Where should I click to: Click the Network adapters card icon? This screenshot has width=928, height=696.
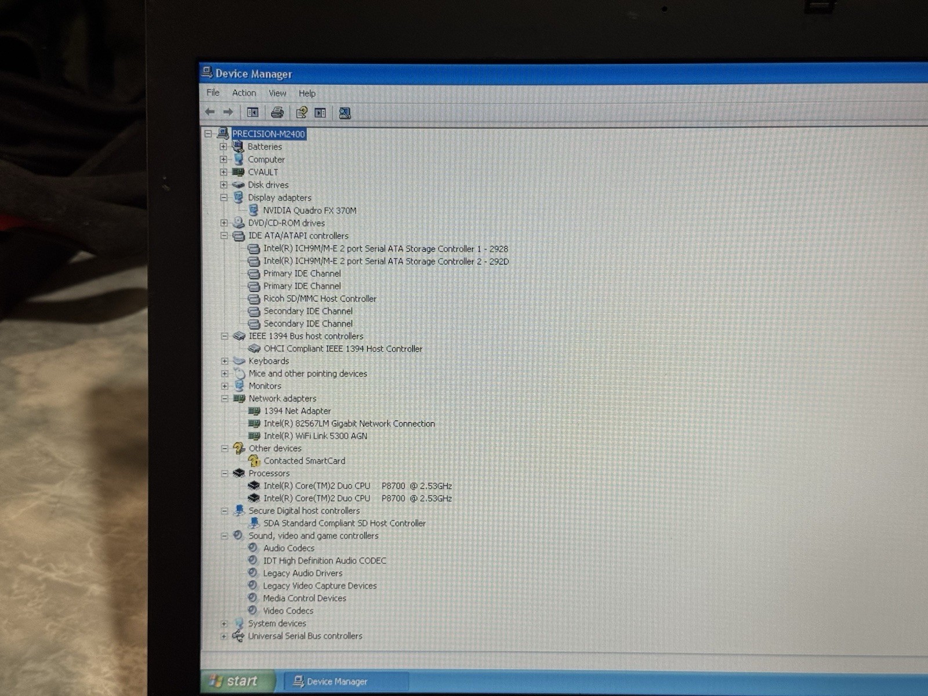click(x=239, y=398)
